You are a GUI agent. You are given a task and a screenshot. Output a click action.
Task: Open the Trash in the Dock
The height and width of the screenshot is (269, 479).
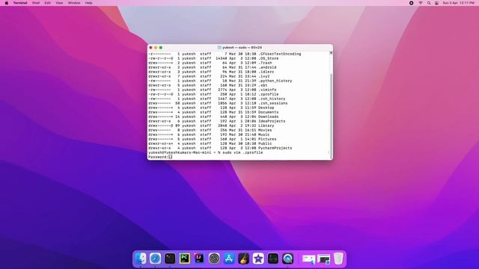pyautogui.click(x=338, y=259)
